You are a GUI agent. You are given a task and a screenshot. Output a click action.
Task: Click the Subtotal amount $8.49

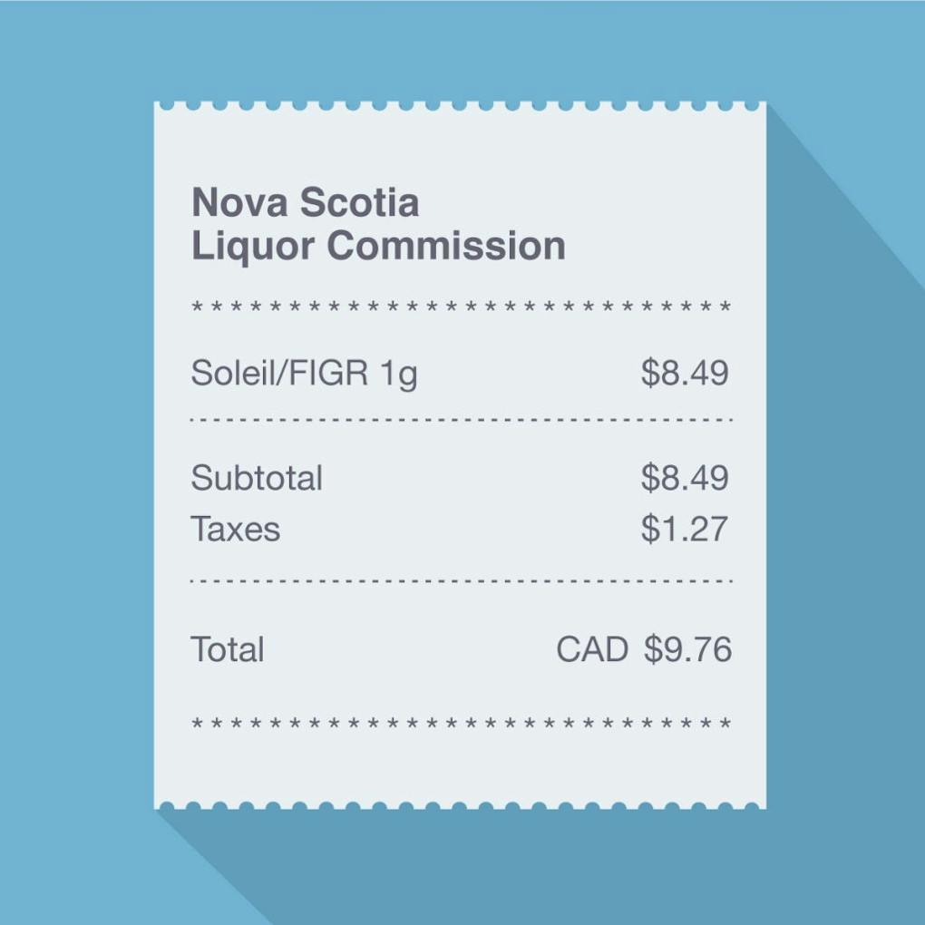pos(685,478)
